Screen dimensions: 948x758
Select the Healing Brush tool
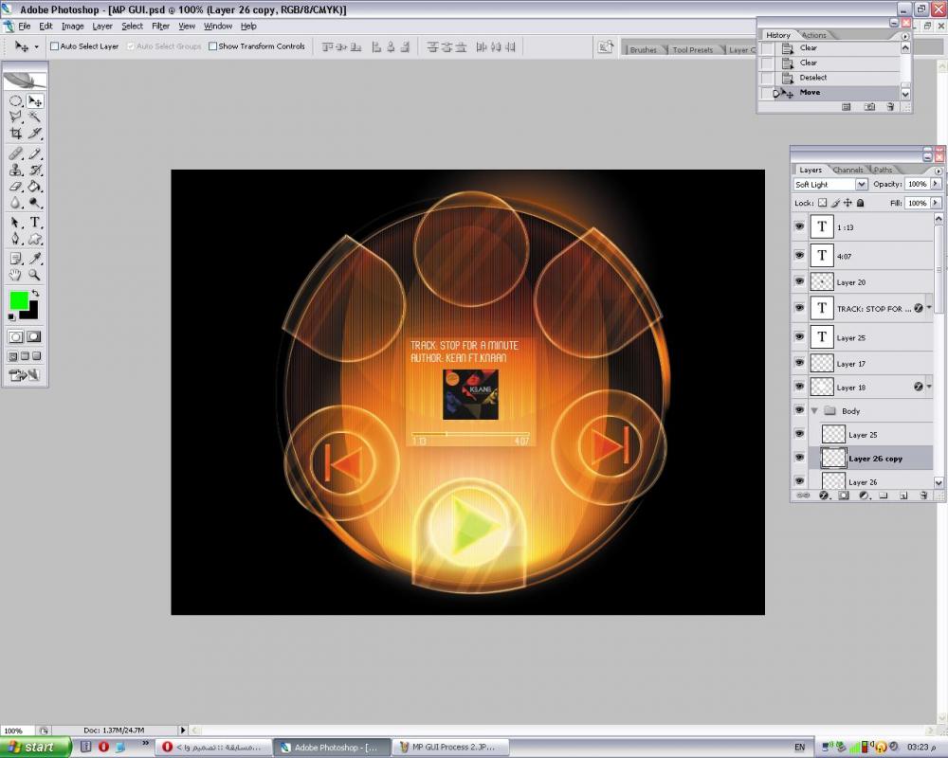point(16,154)
